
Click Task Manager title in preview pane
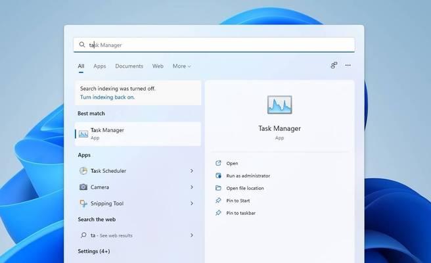(279, 128)
